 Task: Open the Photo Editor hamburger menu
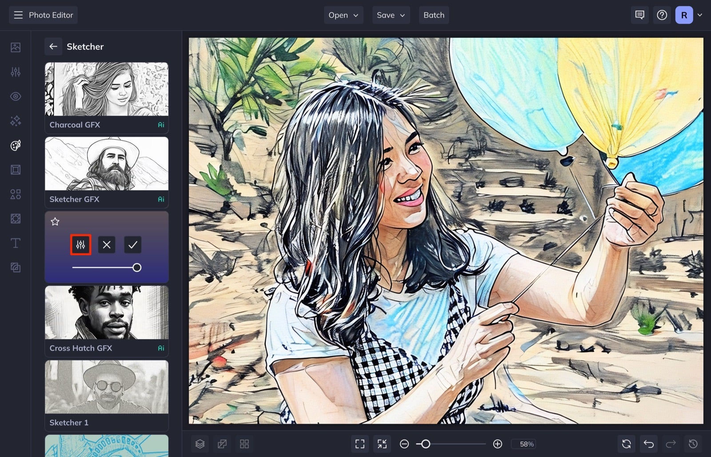pos(18,15)
